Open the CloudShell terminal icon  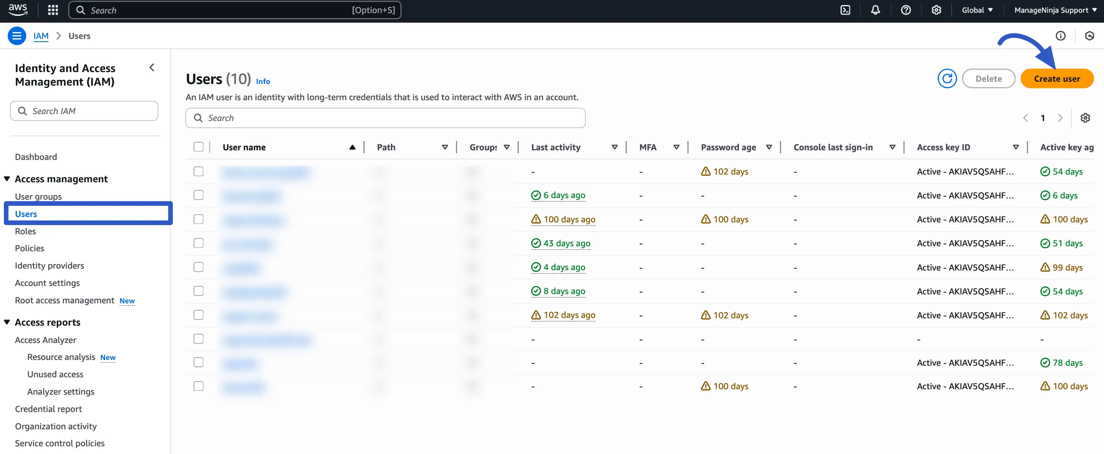coord(845,10)
